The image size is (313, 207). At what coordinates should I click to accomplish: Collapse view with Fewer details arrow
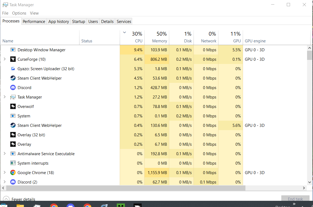click(x=6, y=199)
